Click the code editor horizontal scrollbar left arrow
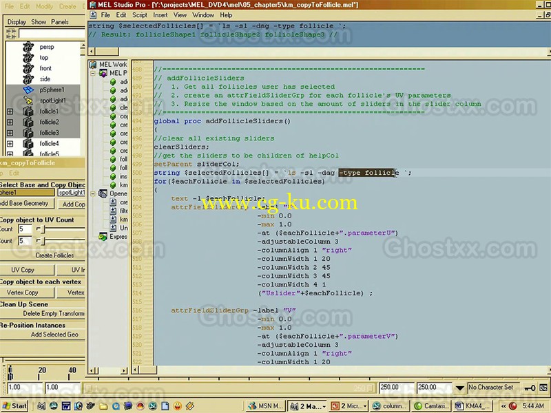Image resolution: width=551 pixels, height=413 pixels. point(136,370)
